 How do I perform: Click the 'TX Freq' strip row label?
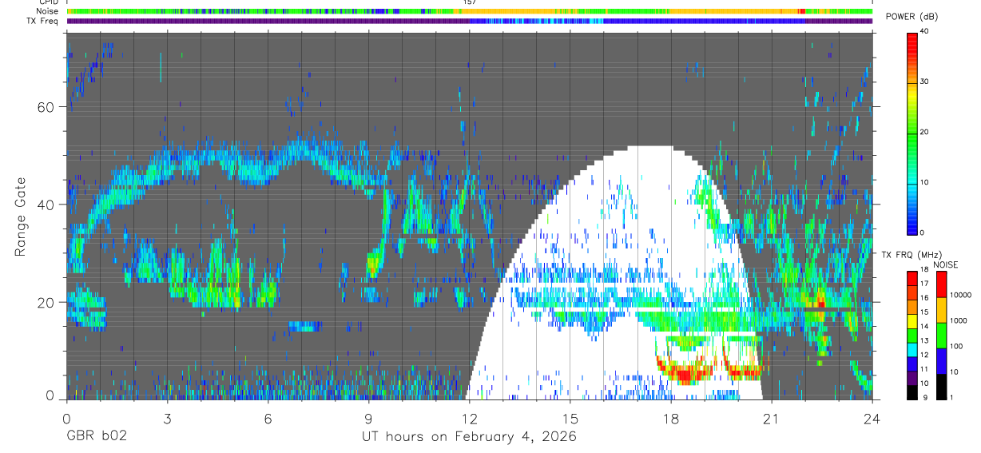pos(43,21)
